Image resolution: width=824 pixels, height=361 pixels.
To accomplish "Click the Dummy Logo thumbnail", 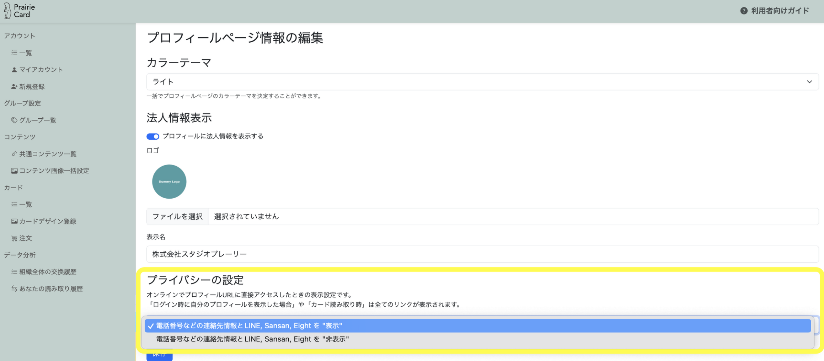I will pyautogui.click(x=169, y=182).
